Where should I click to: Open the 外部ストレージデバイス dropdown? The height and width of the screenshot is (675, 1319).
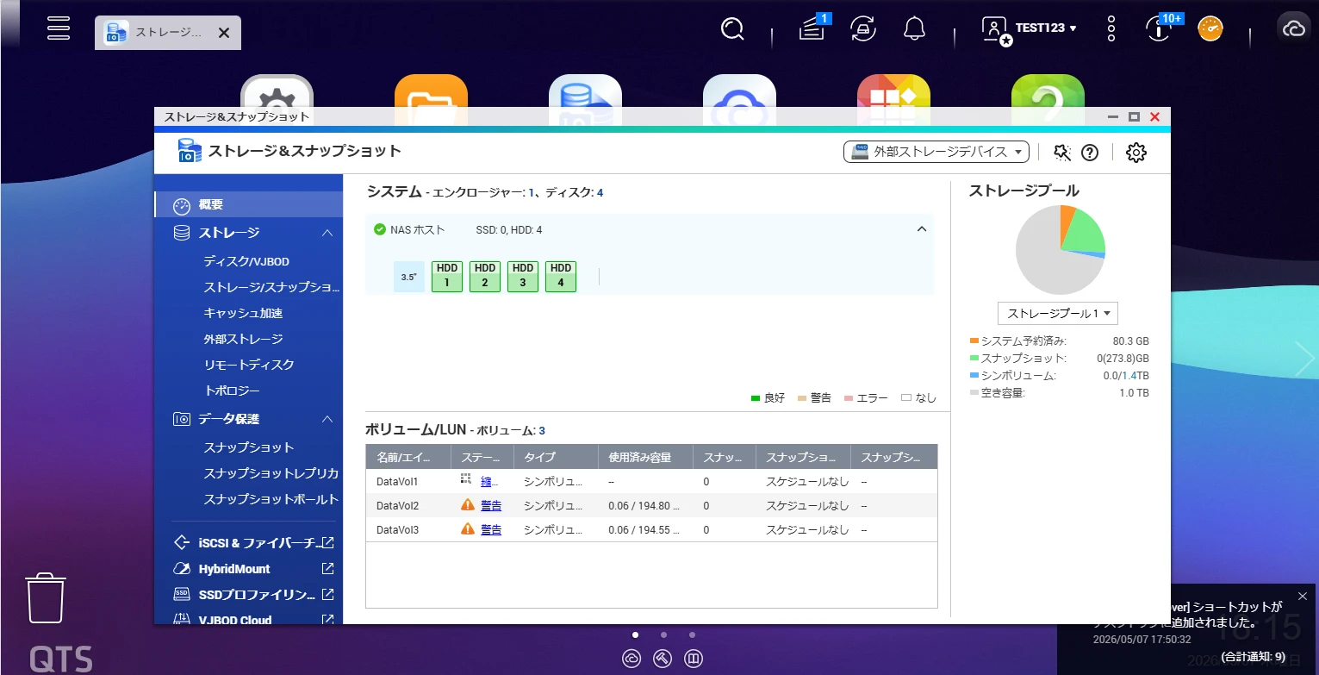point(936,152)
